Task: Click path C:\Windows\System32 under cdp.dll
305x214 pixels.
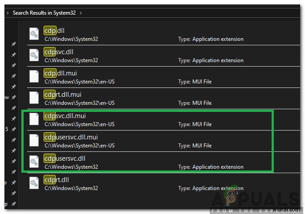Action: tap(71, 39)
